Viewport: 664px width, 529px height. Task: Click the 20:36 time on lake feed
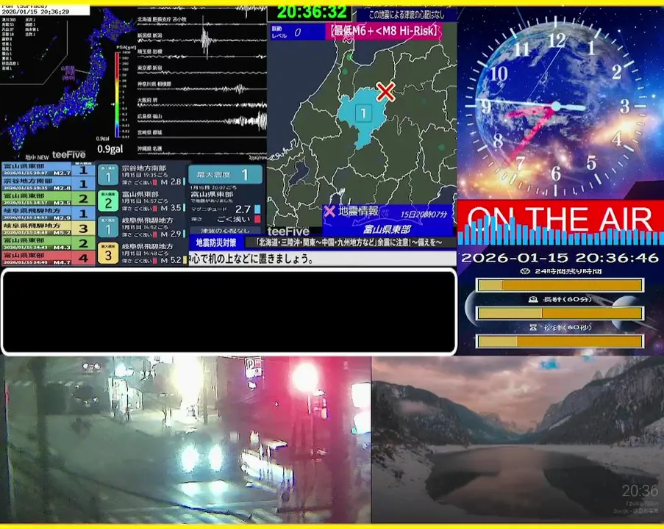click(640, 491)
